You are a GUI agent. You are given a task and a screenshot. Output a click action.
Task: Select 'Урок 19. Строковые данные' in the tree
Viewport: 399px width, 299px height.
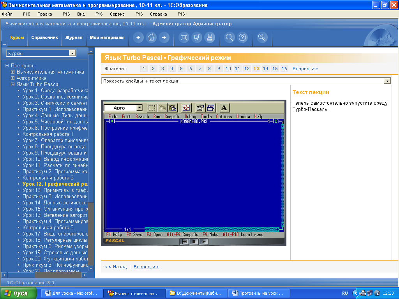55,252
